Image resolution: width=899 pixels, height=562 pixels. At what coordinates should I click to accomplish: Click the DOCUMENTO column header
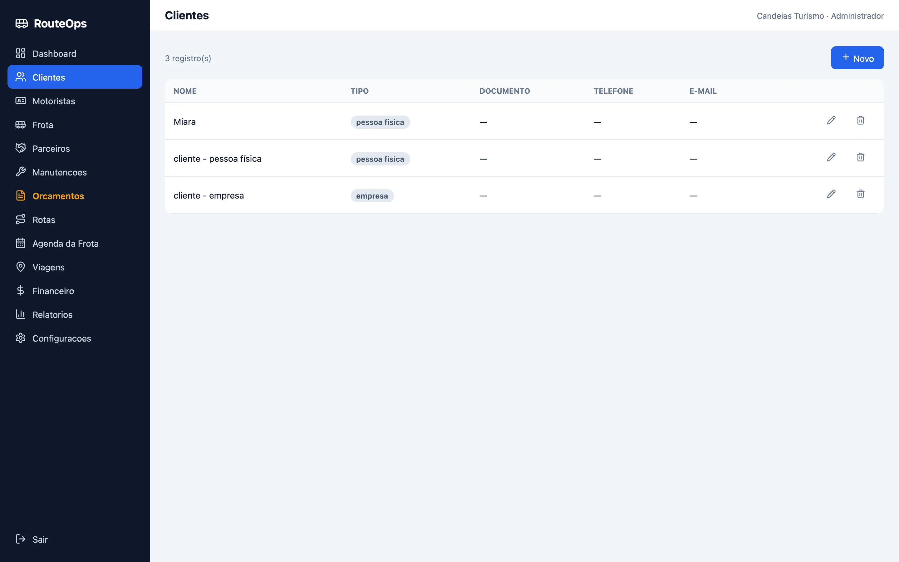pos(504,91)
